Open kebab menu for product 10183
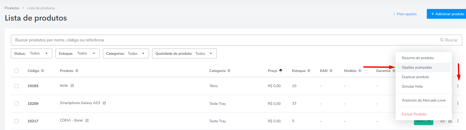 458,86
